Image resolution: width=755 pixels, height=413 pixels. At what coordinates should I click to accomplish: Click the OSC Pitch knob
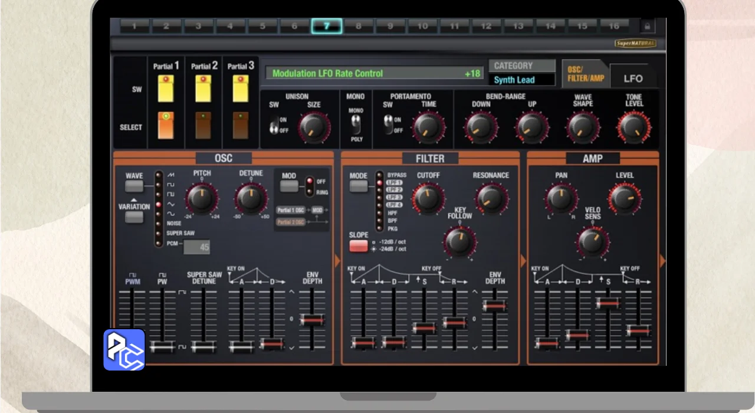click(201, 198)
